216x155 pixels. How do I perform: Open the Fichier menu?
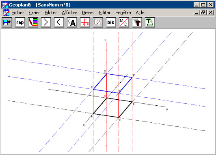pos(17,13)
